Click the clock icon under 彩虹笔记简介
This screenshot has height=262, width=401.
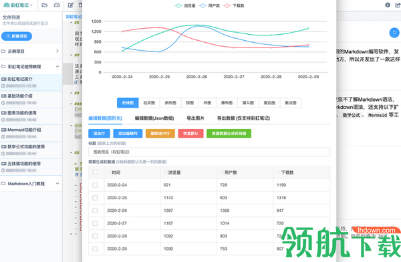pyautogui.click(x=3, y=86)
